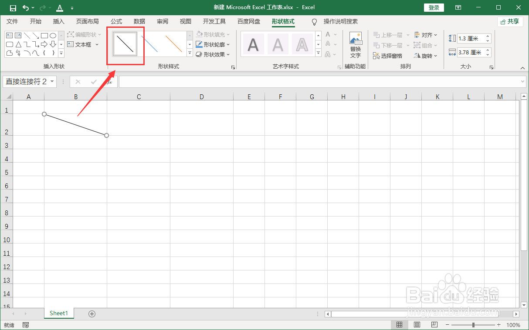Click the zoom slider handle
This screenshot has width=529, height=330.
coord(473,325)
